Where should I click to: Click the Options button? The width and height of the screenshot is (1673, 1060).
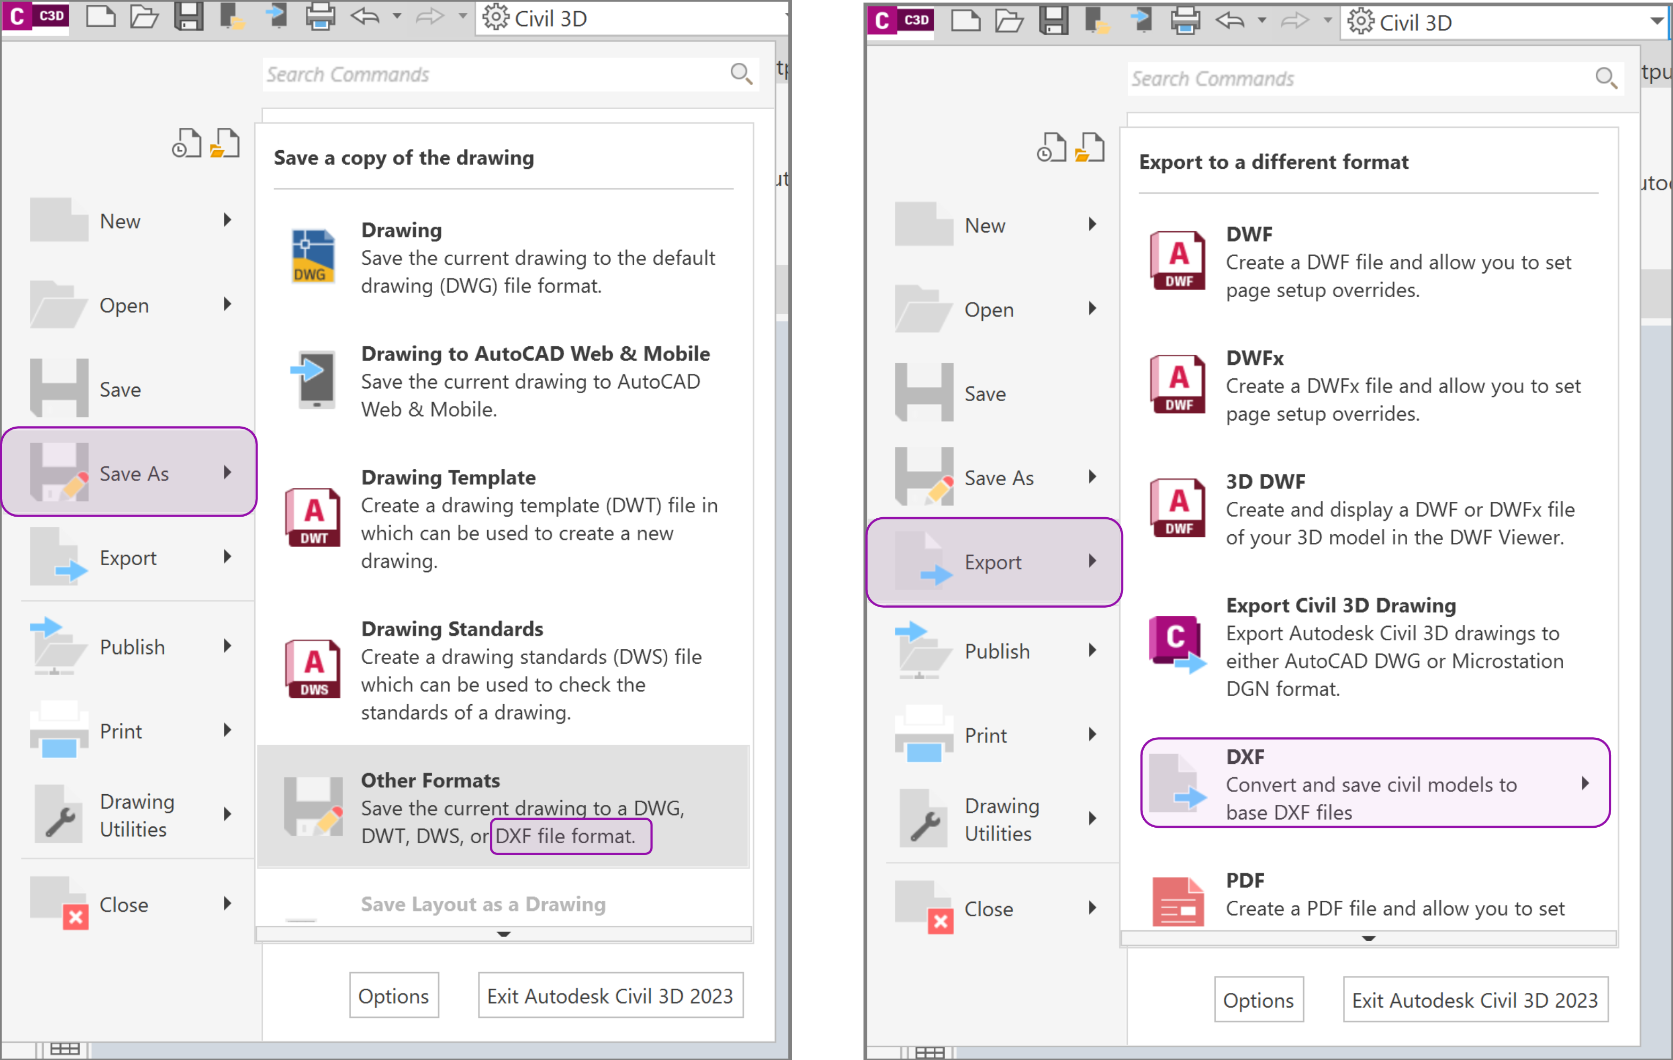click(393, 996)
